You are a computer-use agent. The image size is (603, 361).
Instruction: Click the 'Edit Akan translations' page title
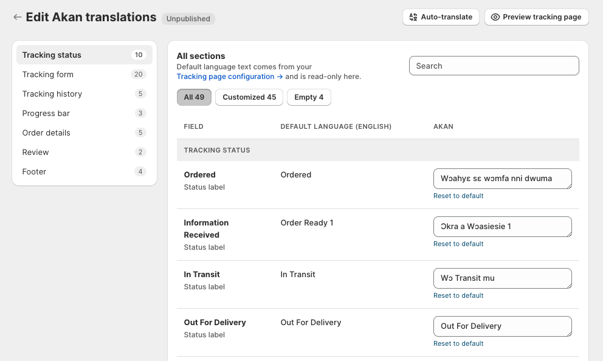tap(91, 17)
